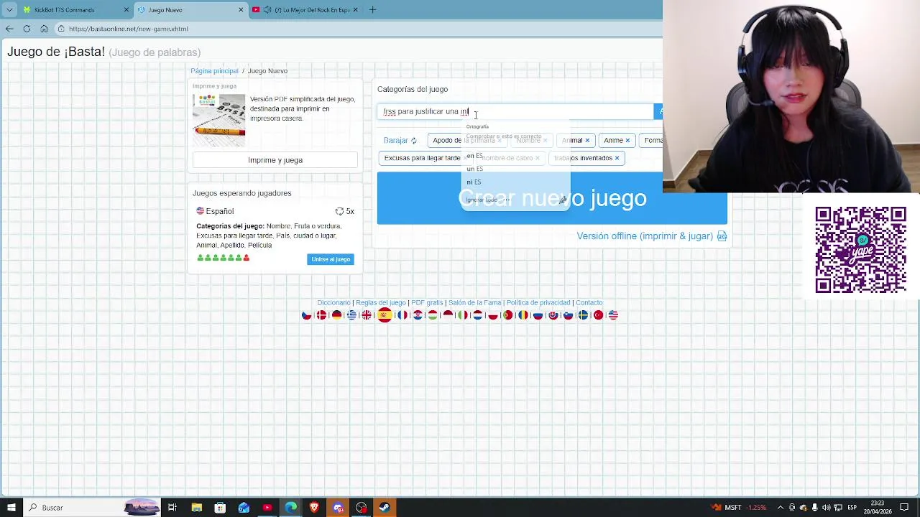Select the Romanian flag icon

point(523,315)
